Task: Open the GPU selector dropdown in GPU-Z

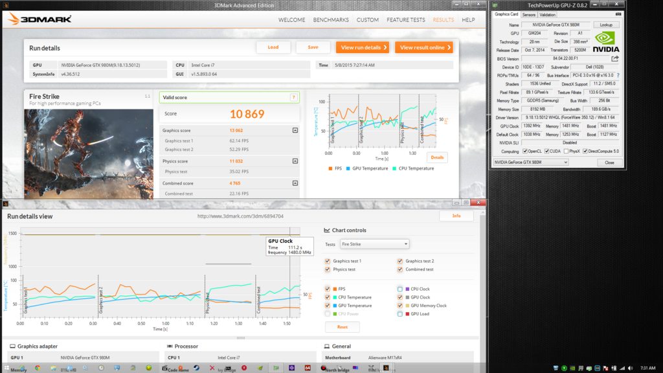Action: [x=531, y=163]
